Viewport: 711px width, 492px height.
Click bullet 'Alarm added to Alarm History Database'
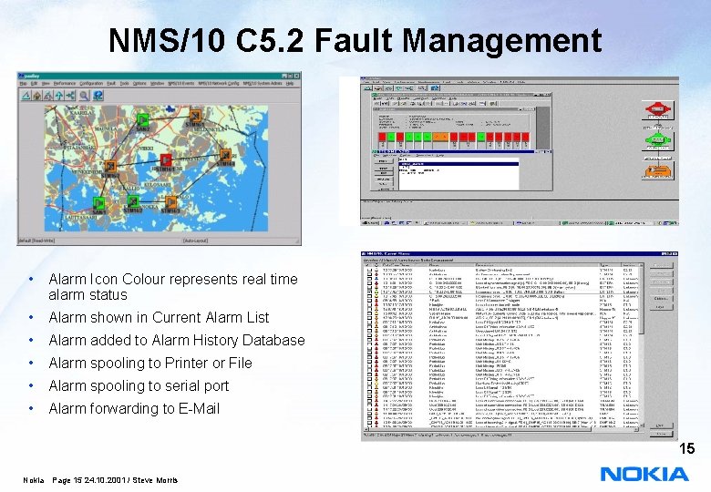click(x=177, y=340)
